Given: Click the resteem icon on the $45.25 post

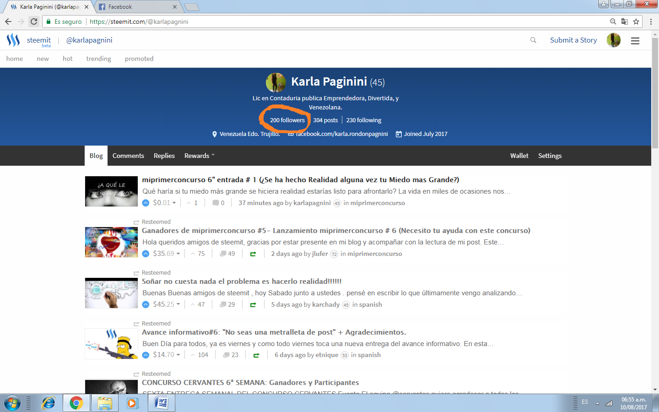Looking at the screenshot, I should pyautogui.click(x=253, y=305).
